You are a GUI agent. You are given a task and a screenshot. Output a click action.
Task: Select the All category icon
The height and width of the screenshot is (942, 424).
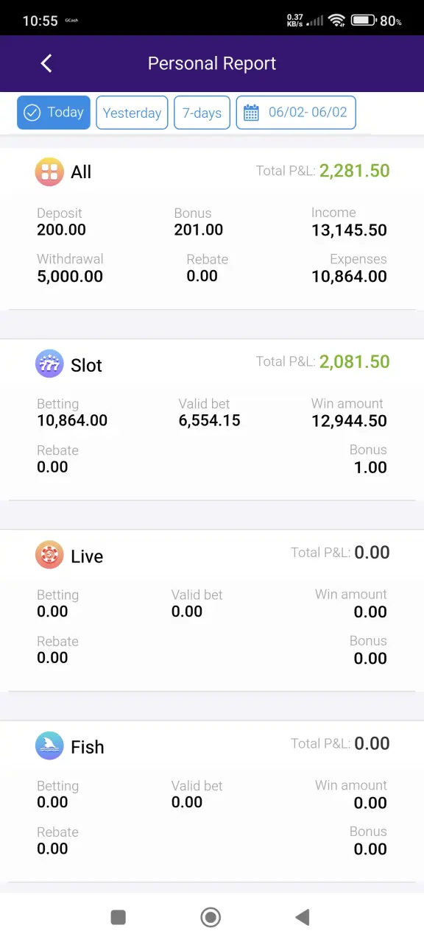pos(49,172)
